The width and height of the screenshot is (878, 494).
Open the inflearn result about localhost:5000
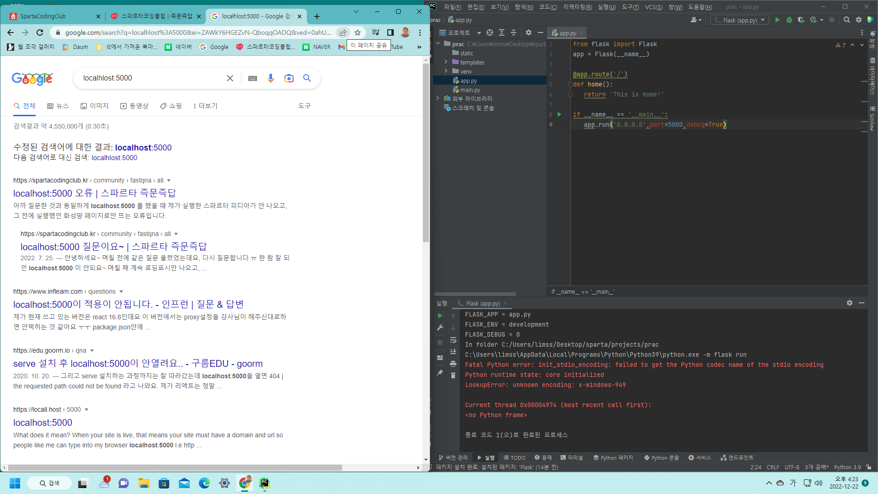click(128, 304)
